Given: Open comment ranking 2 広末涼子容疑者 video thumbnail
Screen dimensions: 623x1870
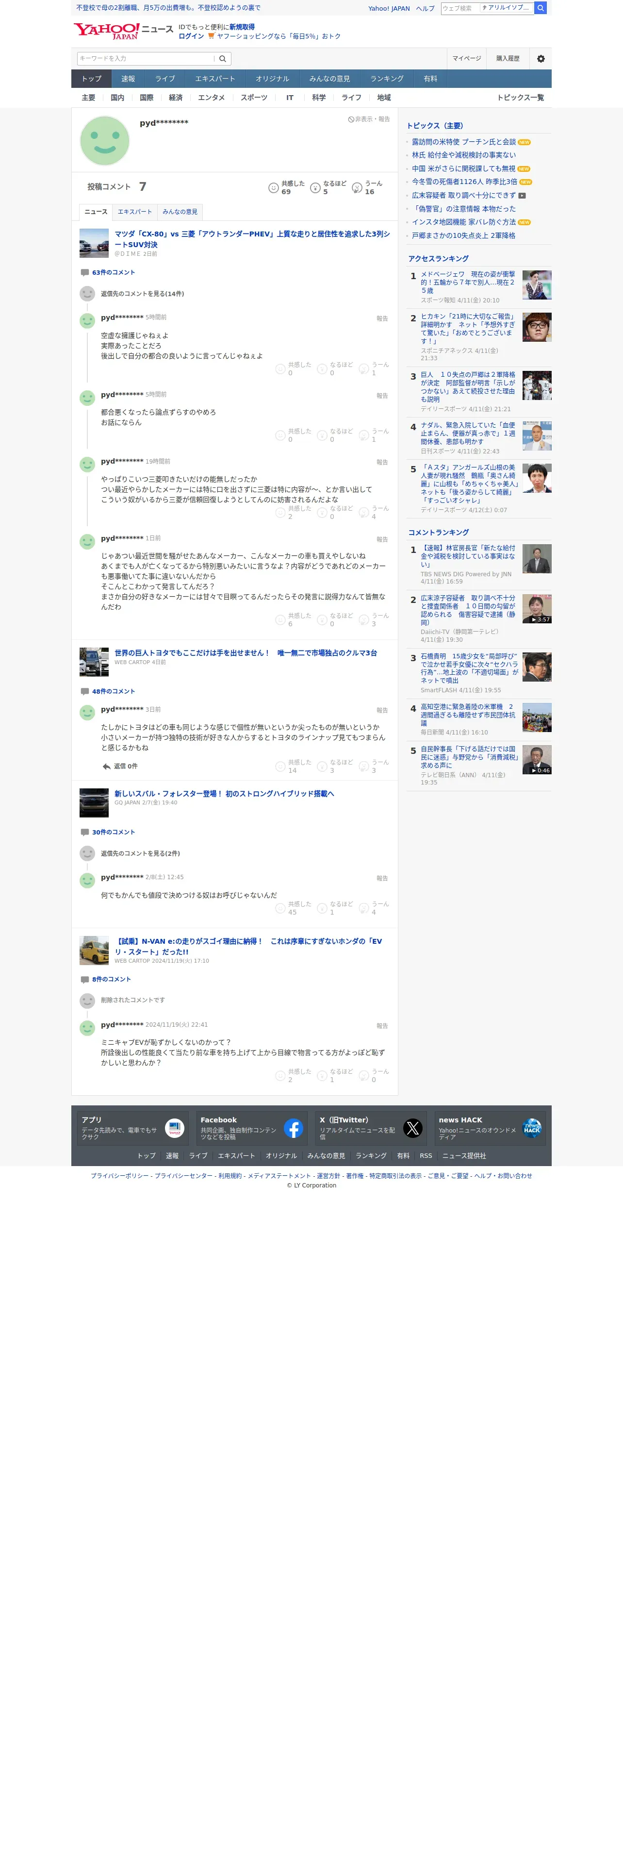Looking at the screenshot, I should (537, 609).
